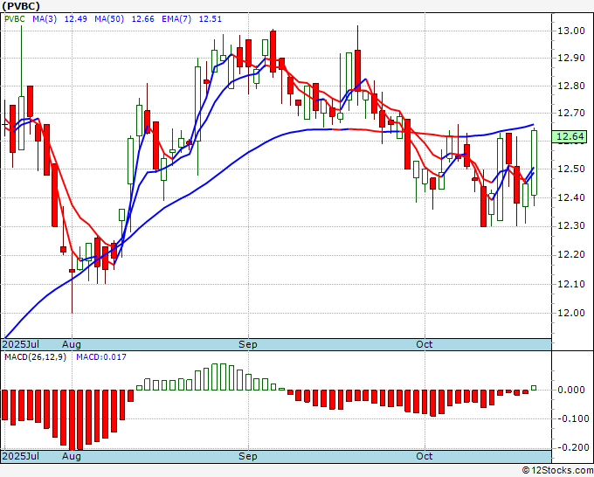
Task: Click the 0.000 MACD axis label
Action: point(571,390)
